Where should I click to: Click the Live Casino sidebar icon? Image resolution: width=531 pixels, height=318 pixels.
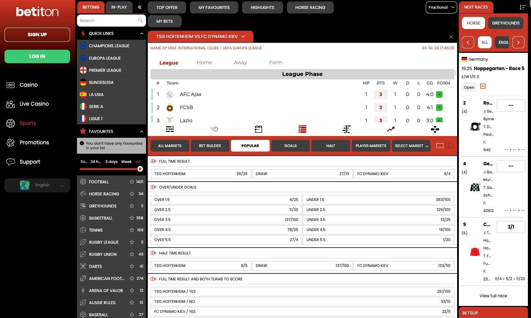coord(10,104)
